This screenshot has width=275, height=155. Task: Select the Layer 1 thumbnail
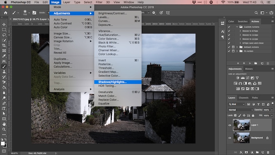[x=241, y=125]
